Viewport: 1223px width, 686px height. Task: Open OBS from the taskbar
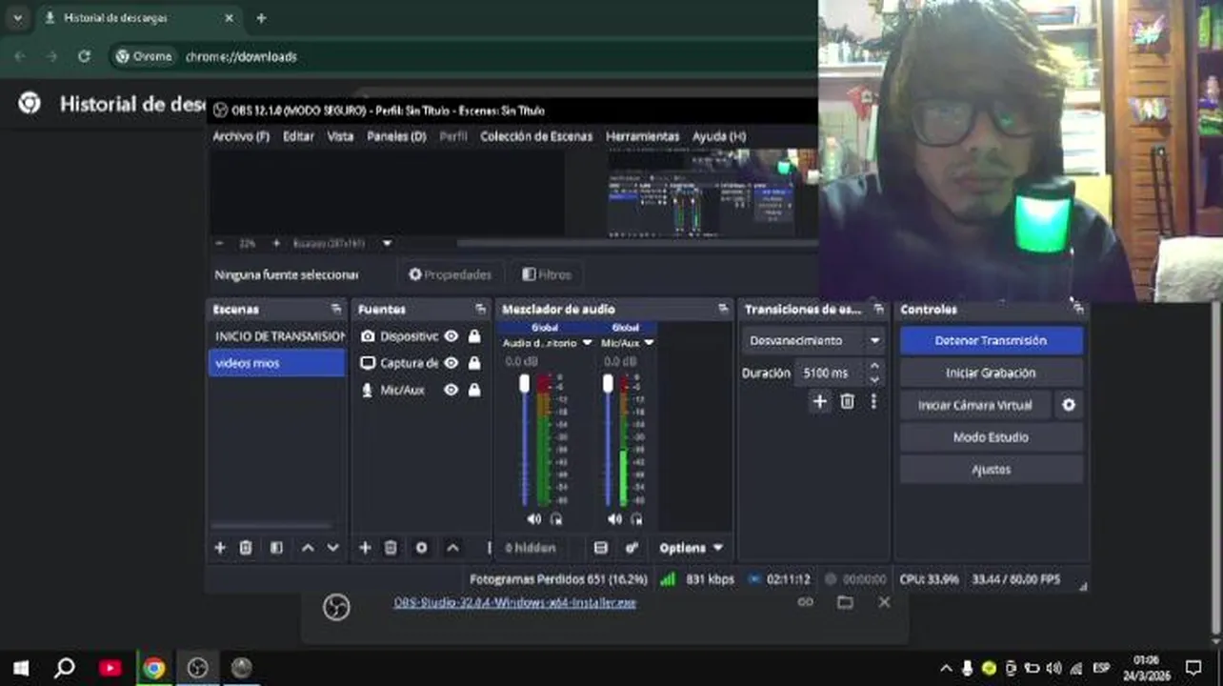coord(197,668)
